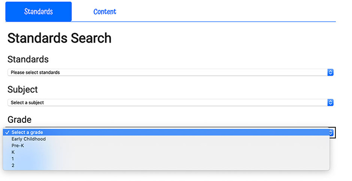
Task: Click the 'Subject' field label
Action: (23, 89)
